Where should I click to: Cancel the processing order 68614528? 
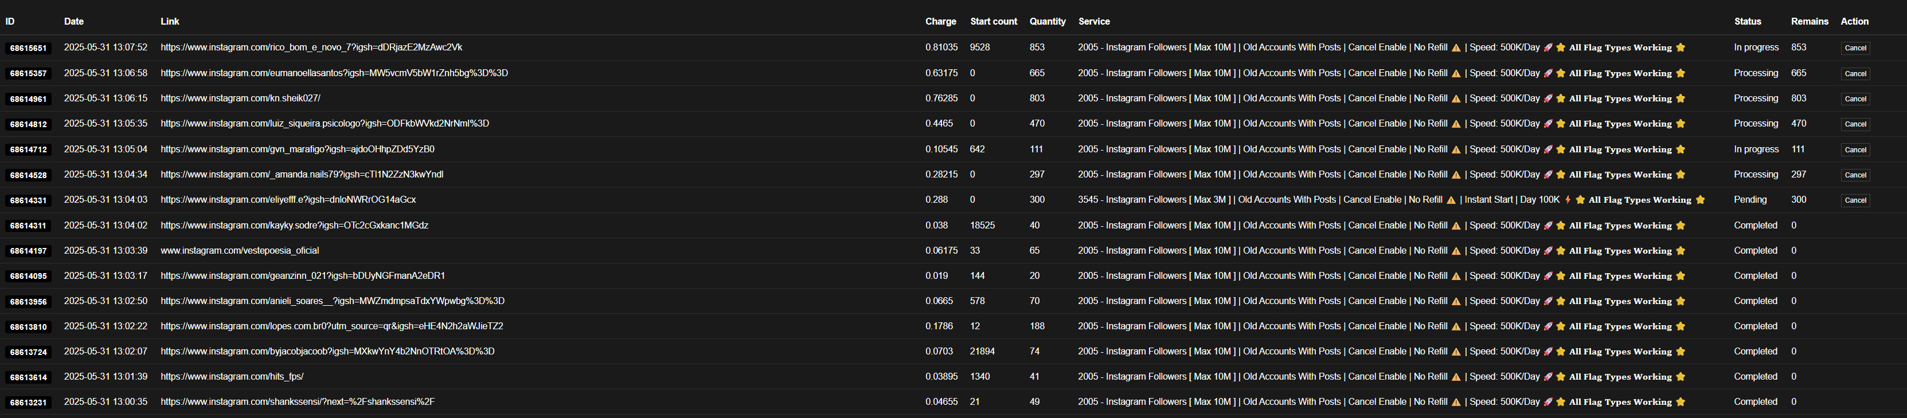tap(1854, 175)
